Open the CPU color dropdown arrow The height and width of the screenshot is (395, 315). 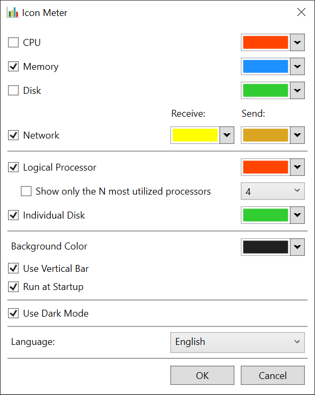click(297, 42)
